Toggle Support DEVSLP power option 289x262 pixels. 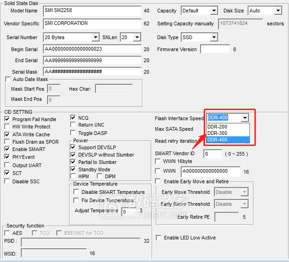click(x=74, y=147)
